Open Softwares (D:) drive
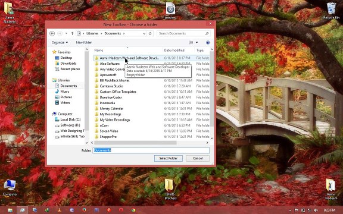The height and width of the screenshot is (214, 343). coord(70,125)
